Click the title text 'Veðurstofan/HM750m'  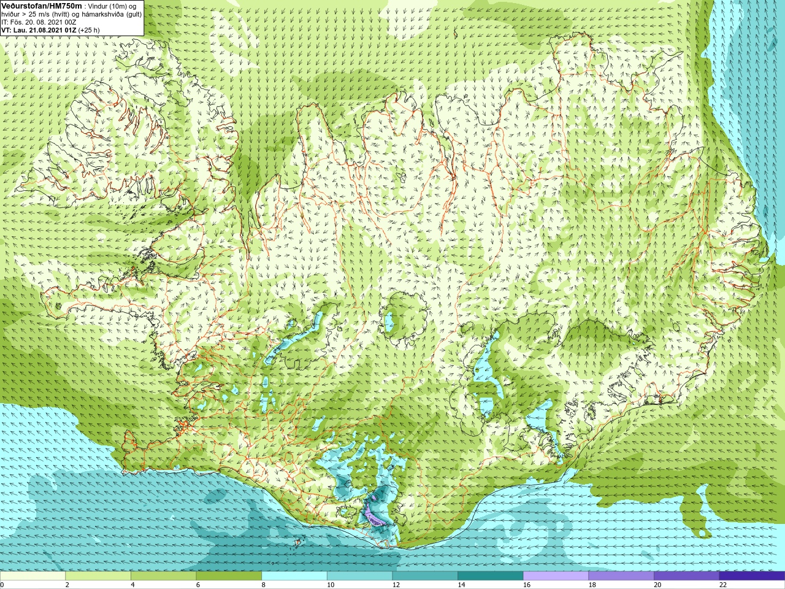[42, 6]
